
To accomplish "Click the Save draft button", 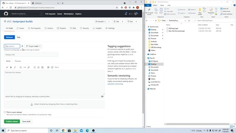I will click(x=26, y=122).
